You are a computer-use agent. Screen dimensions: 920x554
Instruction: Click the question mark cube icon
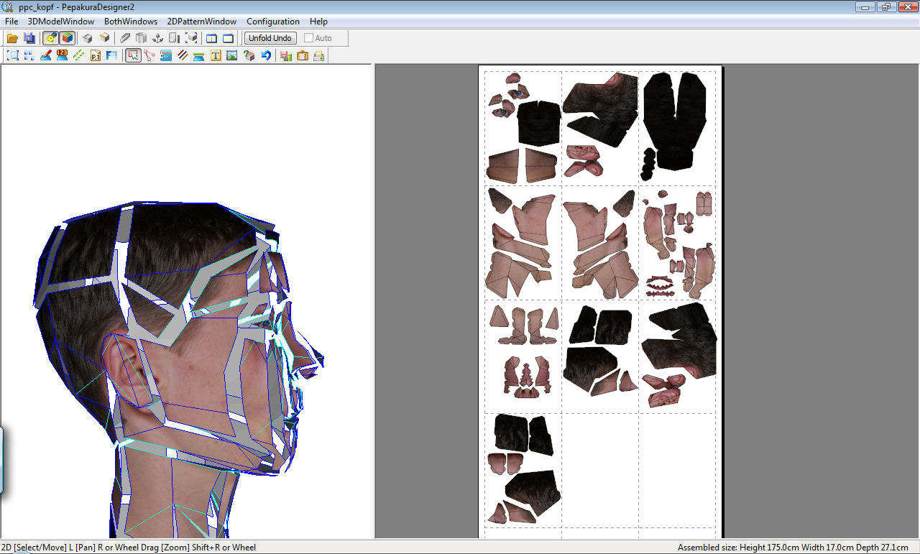[249, 55]
